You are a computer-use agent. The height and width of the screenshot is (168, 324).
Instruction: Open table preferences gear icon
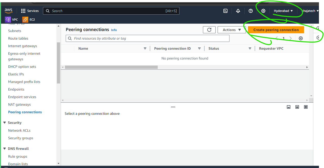[301, 38]
